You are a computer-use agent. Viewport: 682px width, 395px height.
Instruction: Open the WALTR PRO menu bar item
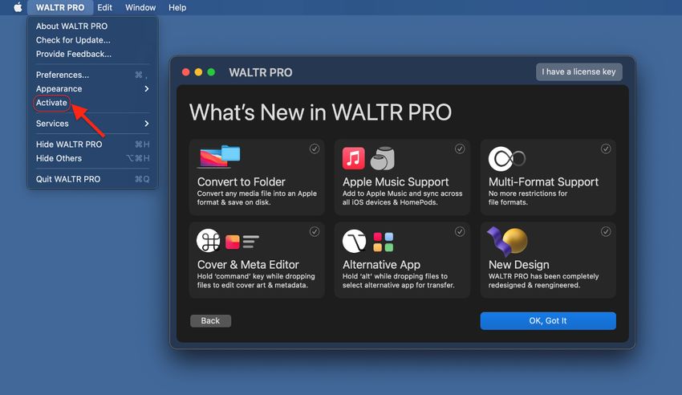pyautogui.click(x=60, y=7)
